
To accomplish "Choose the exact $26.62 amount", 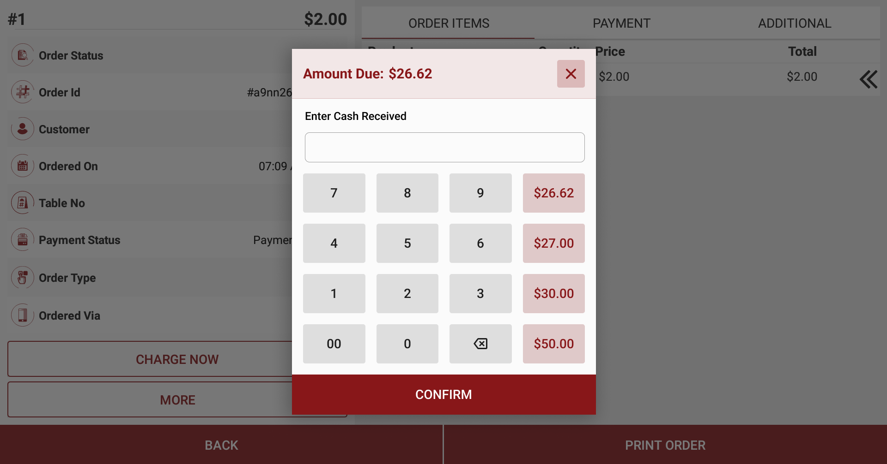I will pyautogui.click(x=553, y=193).
